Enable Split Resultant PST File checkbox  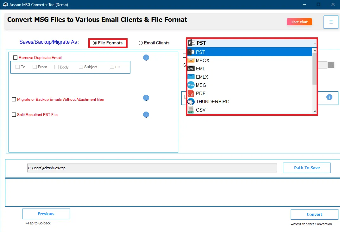pyautogui.click(x=14, y=115)
